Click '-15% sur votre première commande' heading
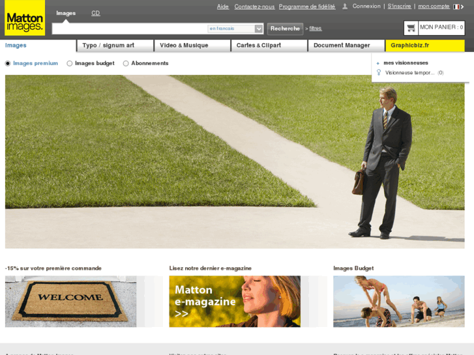474x355 pixels. [x=53, y=268]
